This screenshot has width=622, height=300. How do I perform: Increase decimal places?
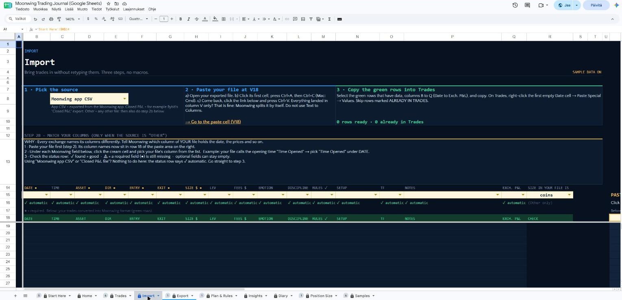[112, 19]
